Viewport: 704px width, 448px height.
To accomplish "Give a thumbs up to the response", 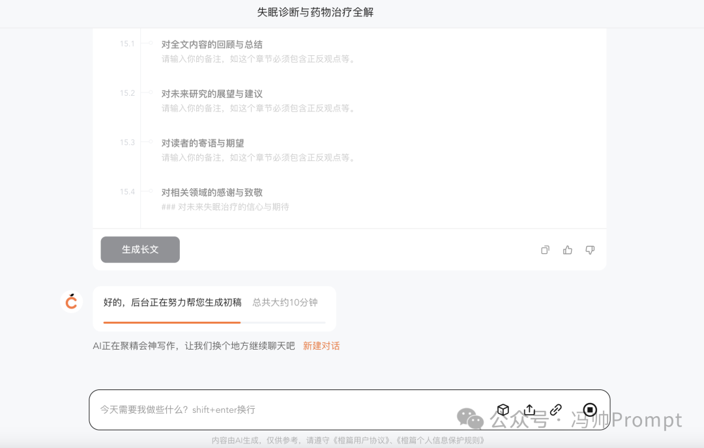I will 567,249.
